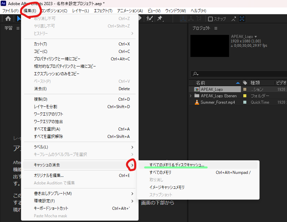Viewport: 287px width, 222px height.
Task: Expand the ラベル(L) submenu
Action: click(132, 147)
